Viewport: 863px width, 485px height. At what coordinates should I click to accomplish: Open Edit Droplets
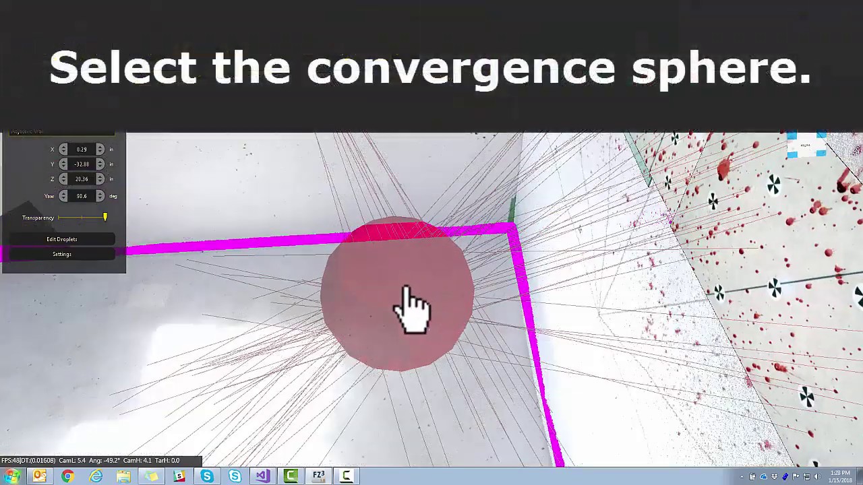point(62,239)
